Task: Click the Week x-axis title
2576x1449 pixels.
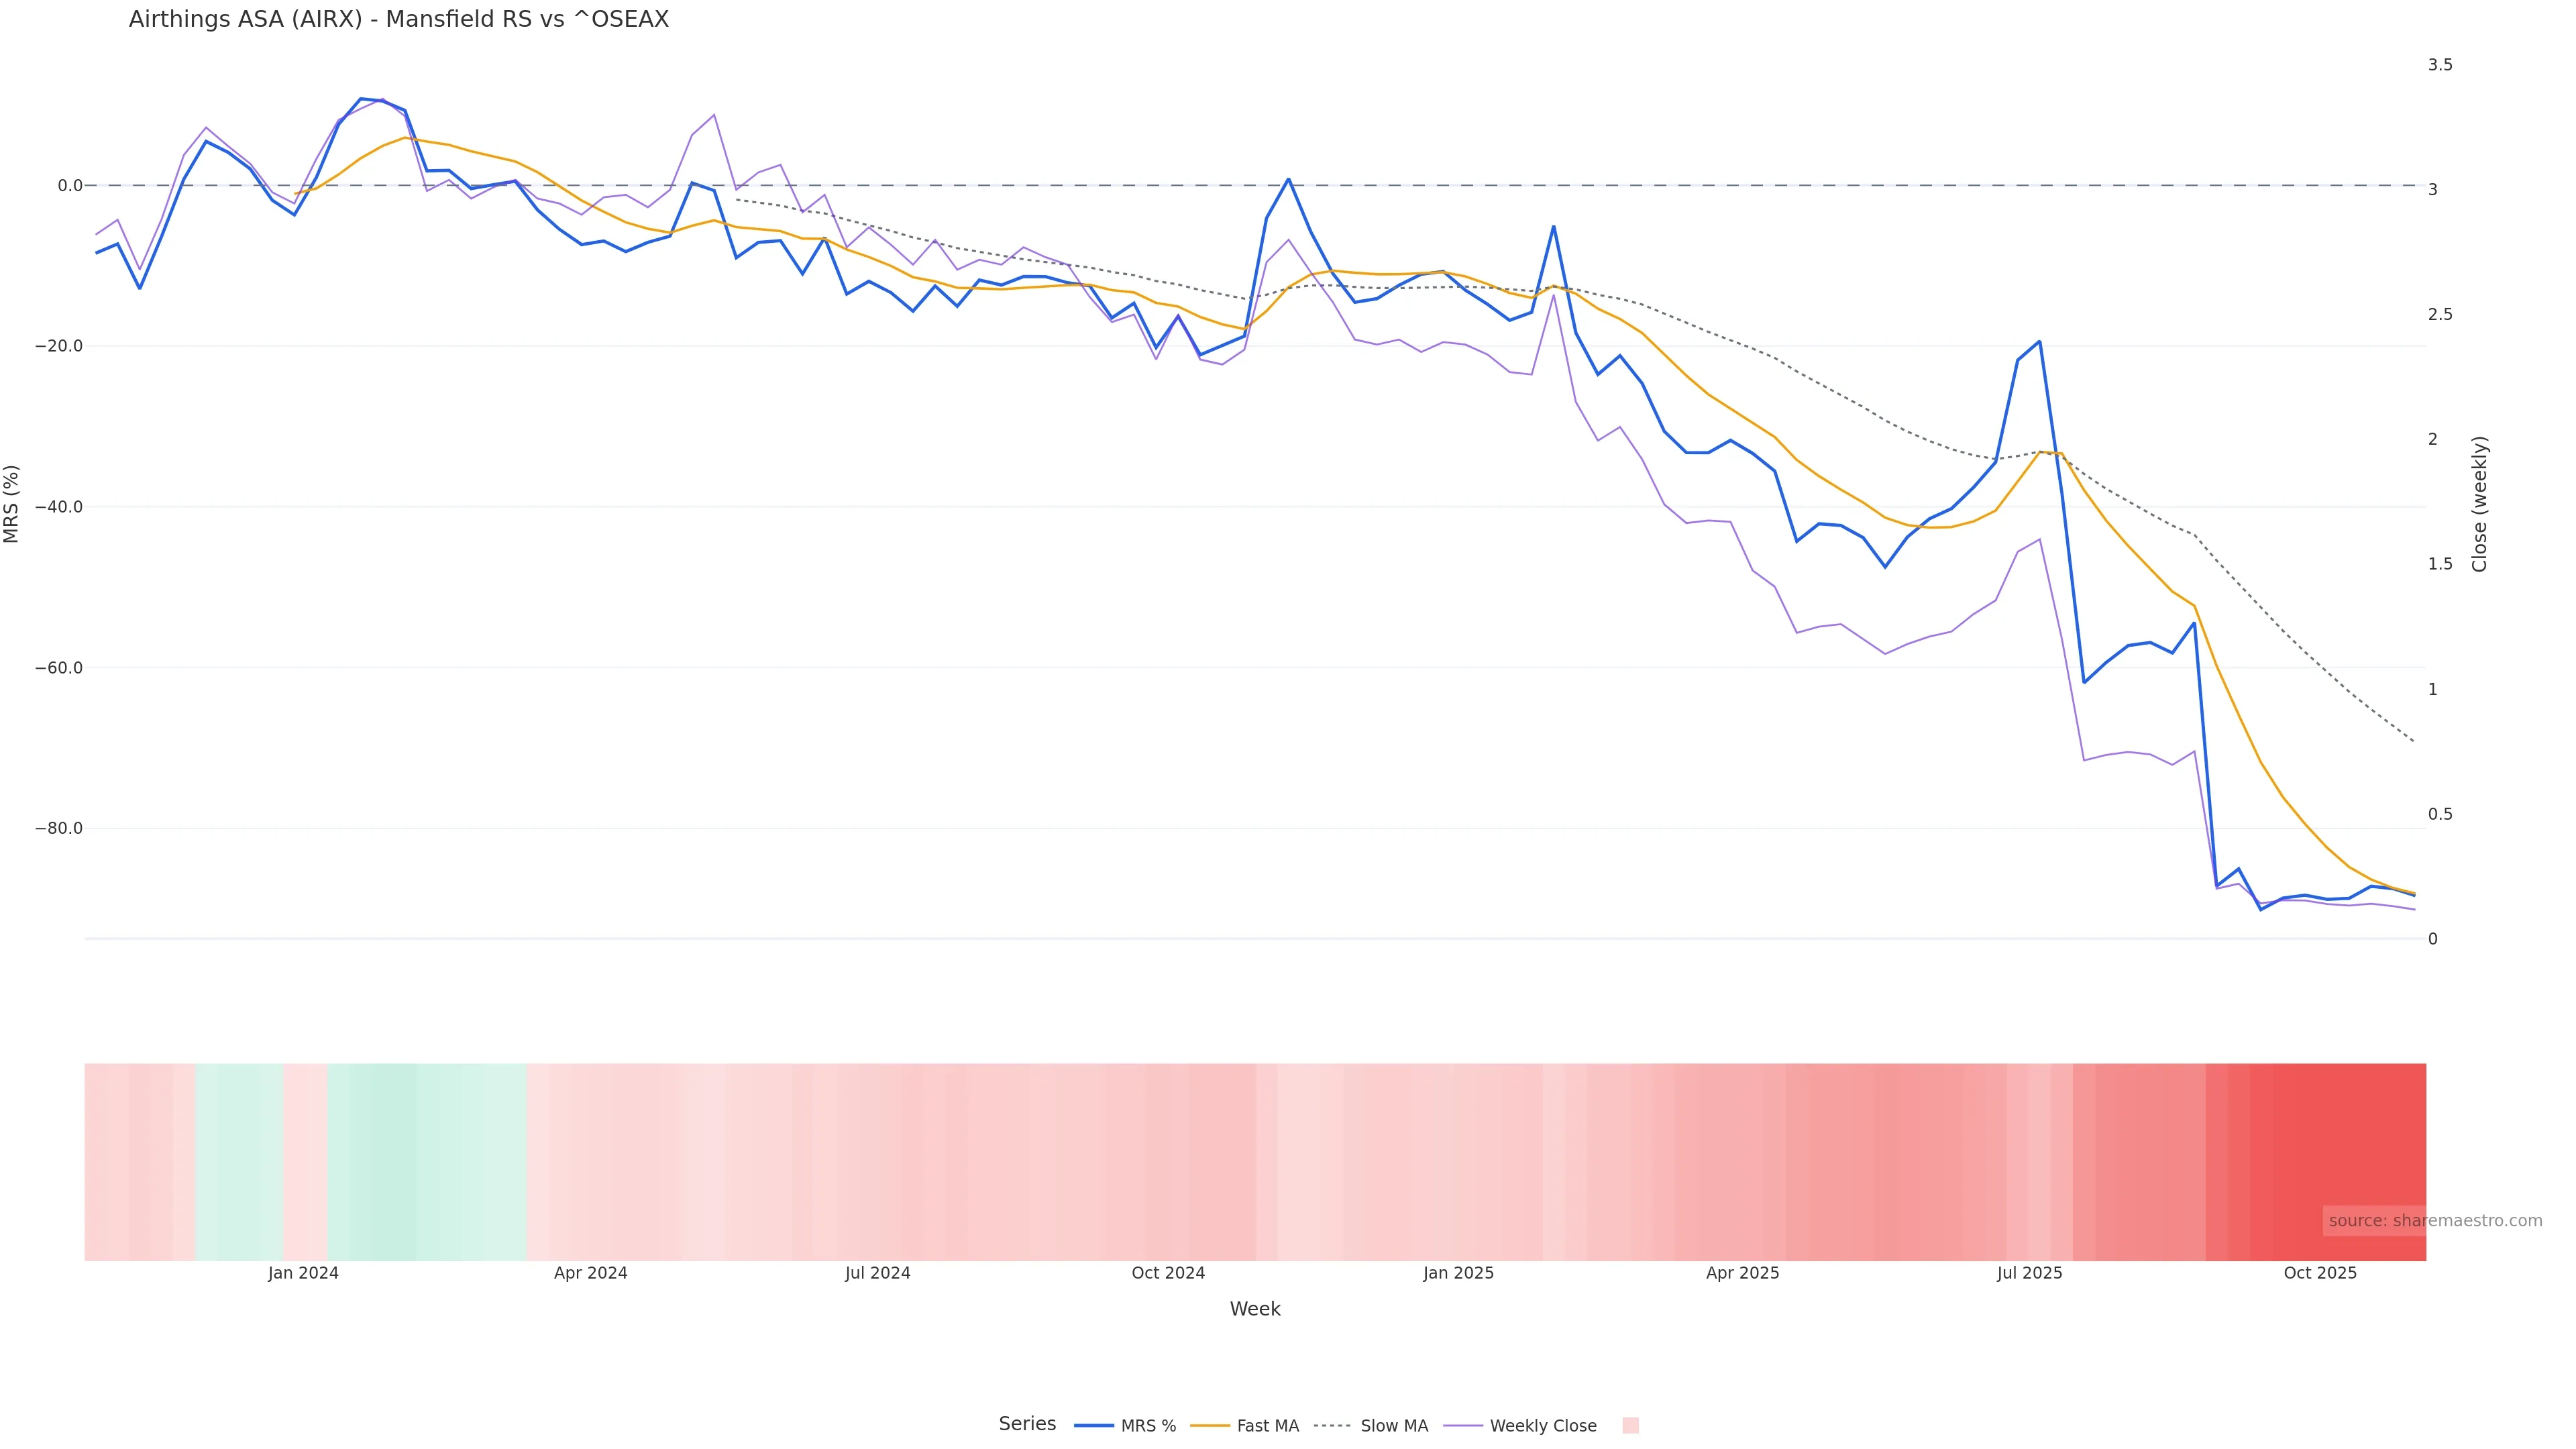Action: 1255,1309
